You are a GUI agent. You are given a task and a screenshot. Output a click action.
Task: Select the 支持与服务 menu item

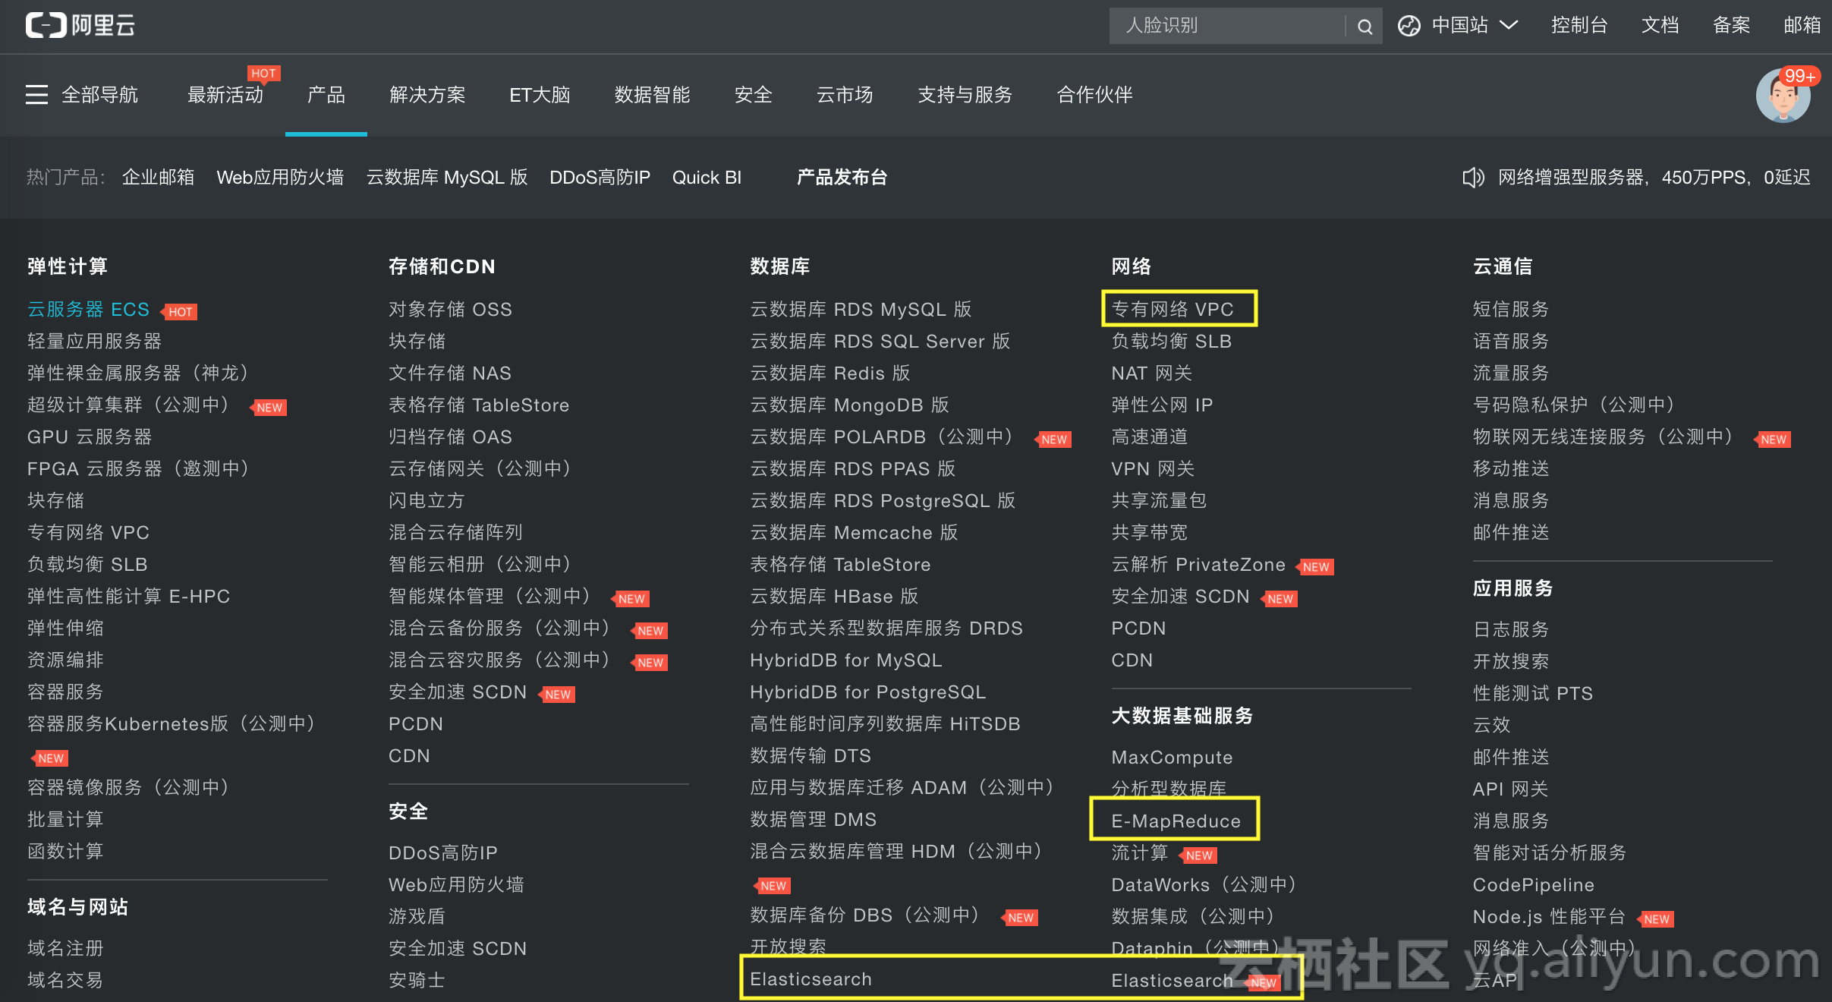point(965,95)
